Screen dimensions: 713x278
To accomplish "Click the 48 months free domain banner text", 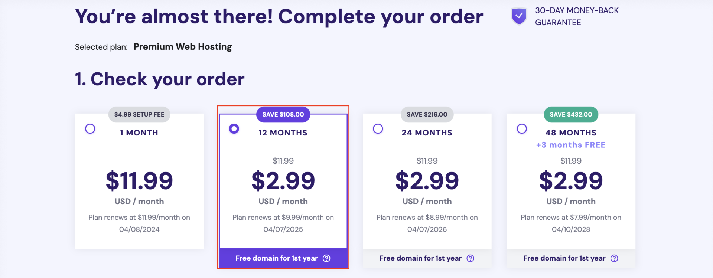I will tap(564, 258).
